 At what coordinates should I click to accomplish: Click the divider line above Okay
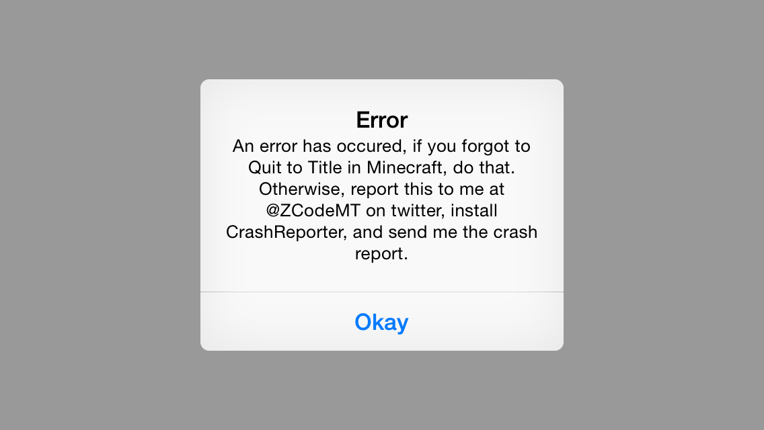pyautogui.click(x=381, y=292)
